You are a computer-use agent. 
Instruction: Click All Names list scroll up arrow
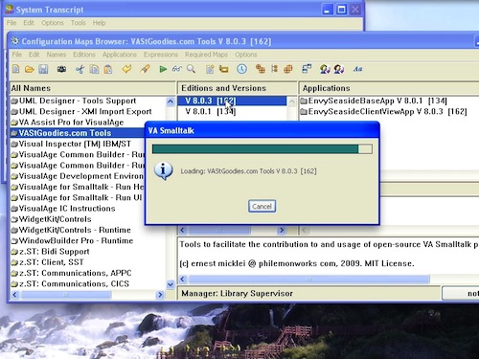171,101
